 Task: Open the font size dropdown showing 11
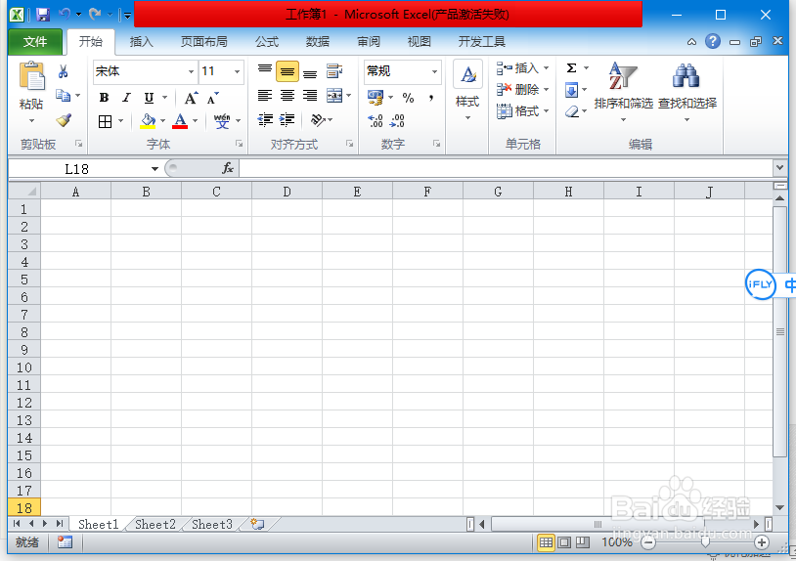[237, 71]
